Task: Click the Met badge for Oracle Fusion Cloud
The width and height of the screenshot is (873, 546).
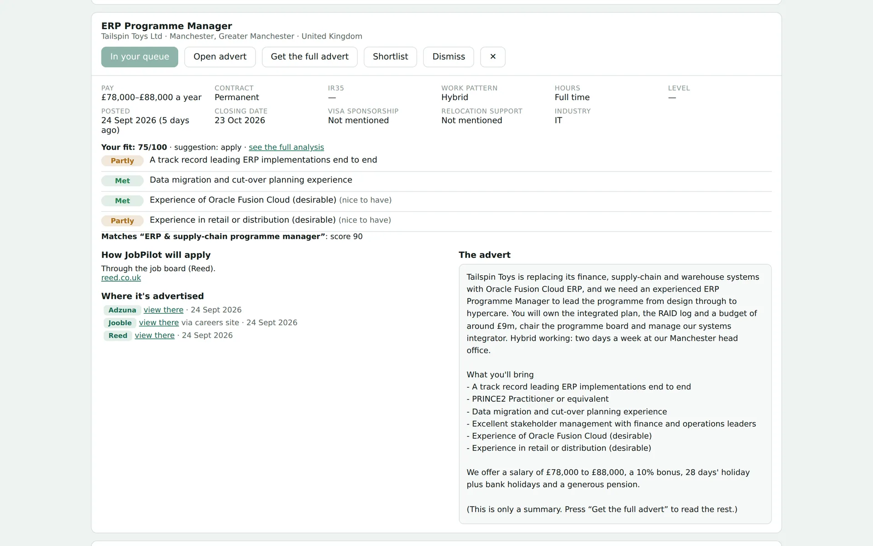Action: 122,201
